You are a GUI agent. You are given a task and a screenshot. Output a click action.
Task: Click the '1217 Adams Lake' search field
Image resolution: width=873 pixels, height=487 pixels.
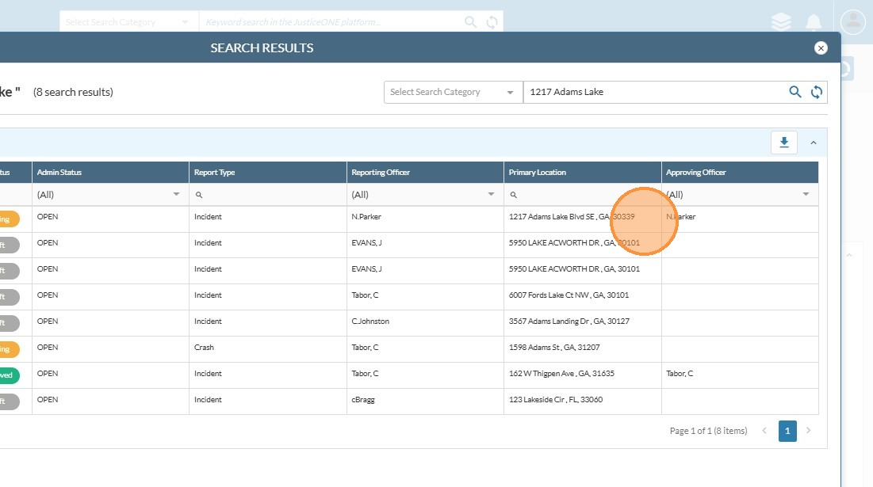655,93
